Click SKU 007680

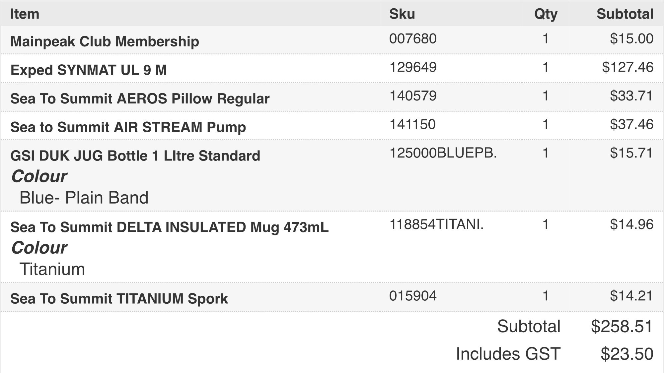413,39
